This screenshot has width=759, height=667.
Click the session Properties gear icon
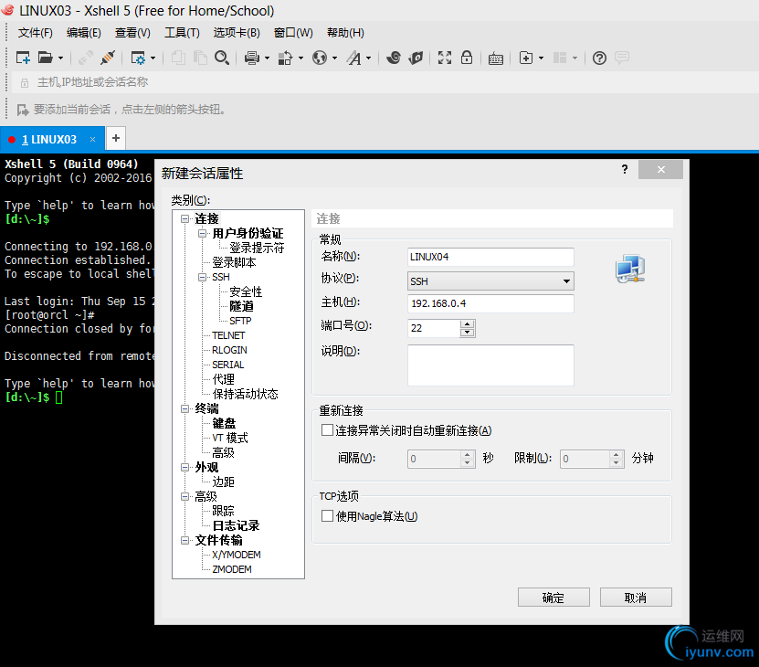click(138, 58)
